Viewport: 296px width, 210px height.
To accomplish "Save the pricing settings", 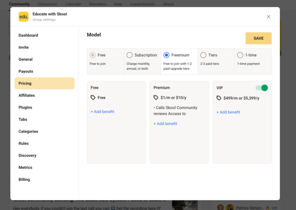I will [x=258, y=38].
